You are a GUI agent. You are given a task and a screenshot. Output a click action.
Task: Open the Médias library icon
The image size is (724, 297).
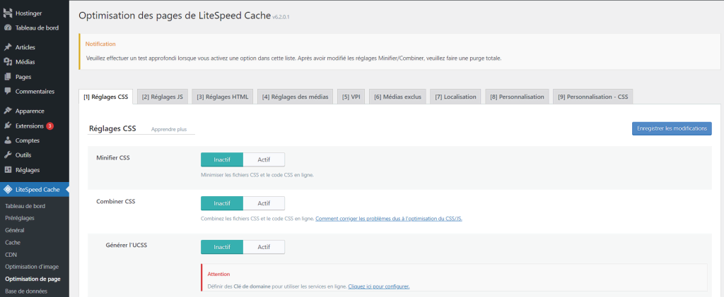(8, 62)
